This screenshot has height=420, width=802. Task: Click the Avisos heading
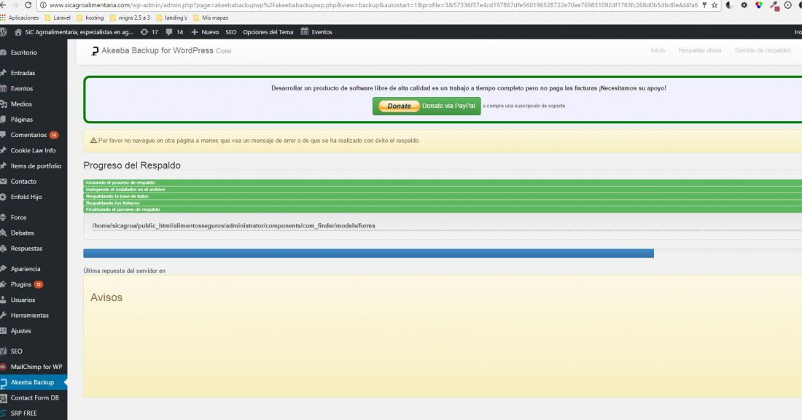pyautogui.click(x=106, y=297)
